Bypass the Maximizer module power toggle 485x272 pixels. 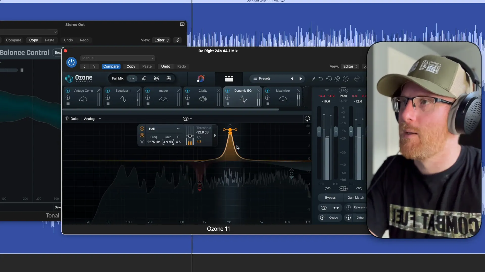point(267,91)
